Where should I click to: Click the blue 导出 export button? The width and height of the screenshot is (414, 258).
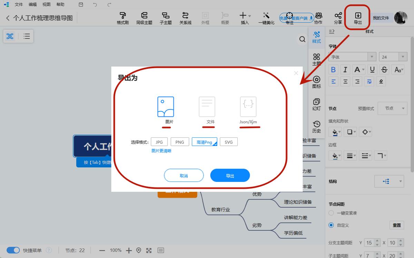click(x=230, y=175)
